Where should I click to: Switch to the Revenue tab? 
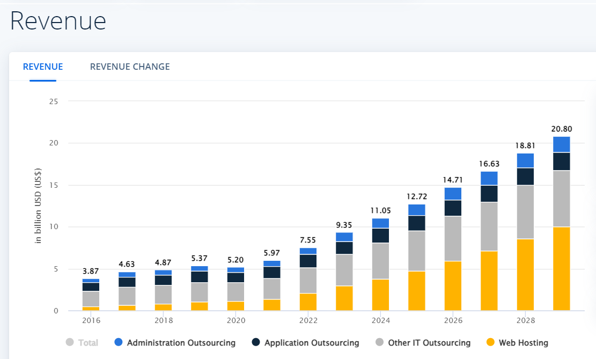click(x=43, y=67)
